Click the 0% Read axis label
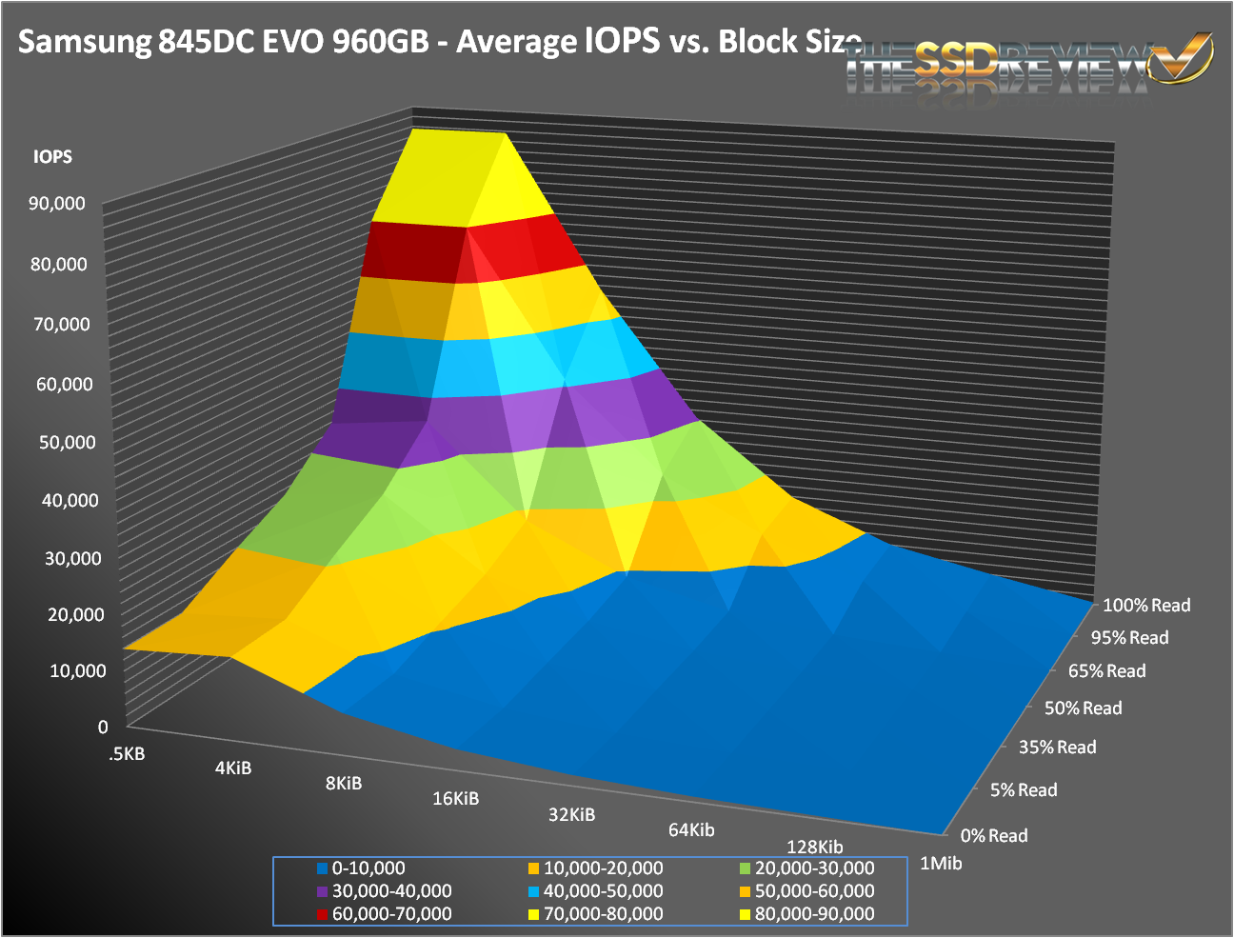Viewport: 1234px width, 938px height. (x=993, y=836)
